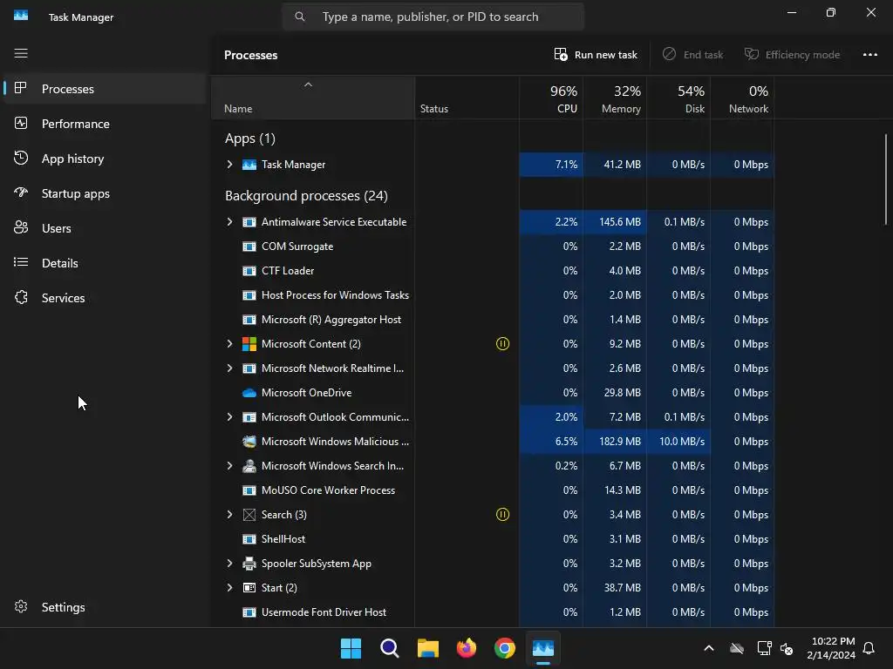Open Startup apps page
The height and width of the screenshot is (669, 893).
point(105,193)
